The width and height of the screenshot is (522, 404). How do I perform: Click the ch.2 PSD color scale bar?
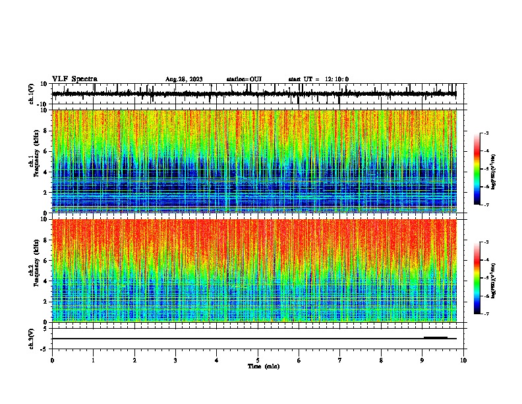point(477,278)
